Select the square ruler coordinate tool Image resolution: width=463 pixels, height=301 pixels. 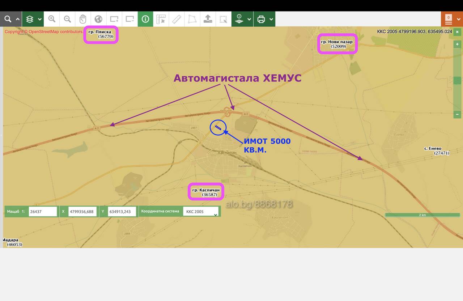pyautogui.click(x=161, y=19)
